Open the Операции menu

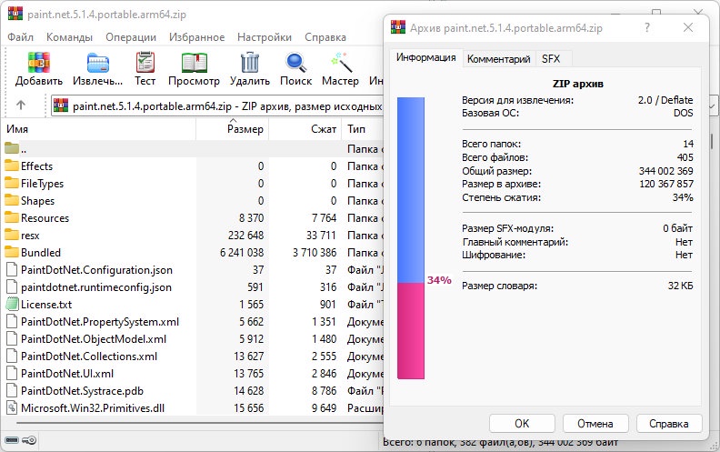(131, 37)
